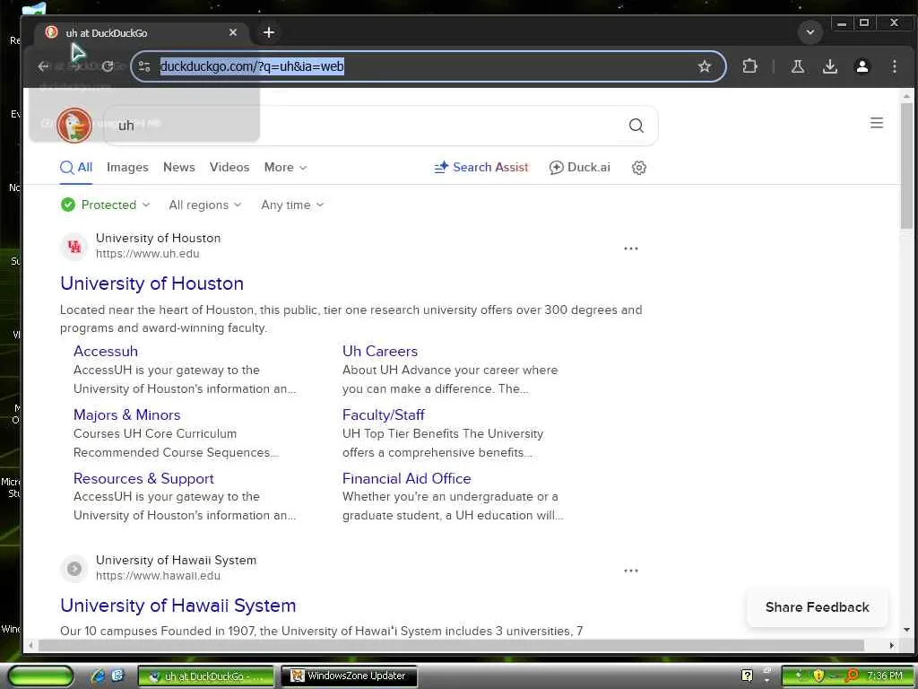Open the Resources & Support sitelink
The image size is (918, 689).
[143, 478]
